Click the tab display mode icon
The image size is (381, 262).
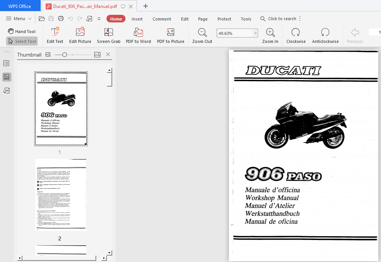coord(123,6)
